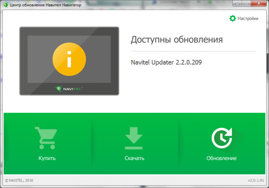Minimize the update center window
The image size is (269, 188).
(237, 4)
